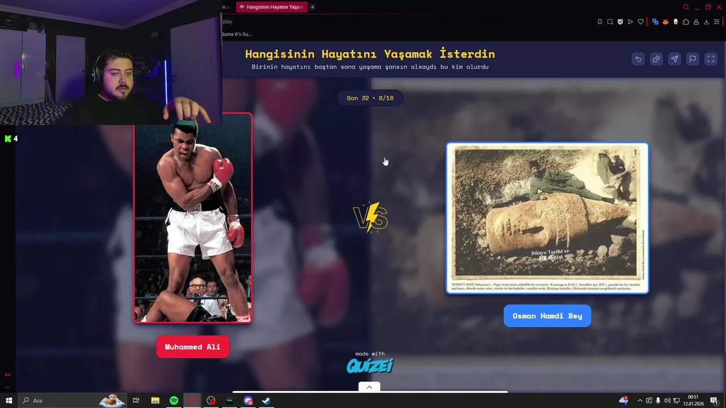Open the Windows Start menu
This screenshot has width=726, height=408.
9,400
